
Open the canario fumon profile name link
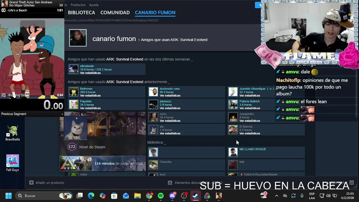tap(114, 39)
